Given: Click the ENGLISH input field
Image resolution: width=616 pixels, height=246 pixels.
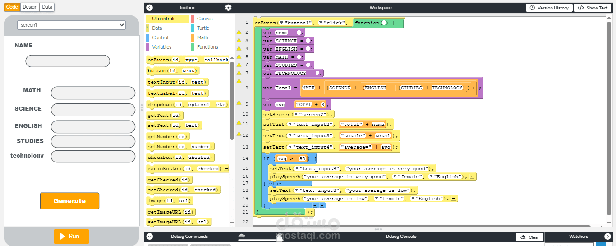Looking at the screenshot, I should coord(93,126).
